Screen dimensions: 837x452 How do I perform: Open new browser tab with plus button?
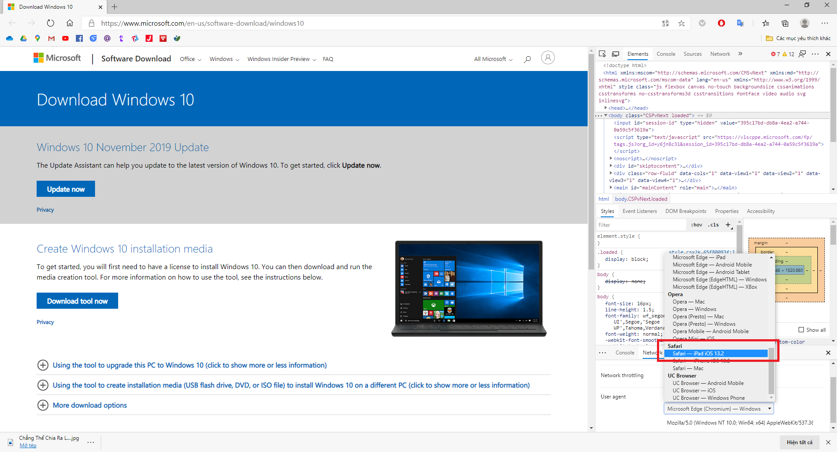114,7
